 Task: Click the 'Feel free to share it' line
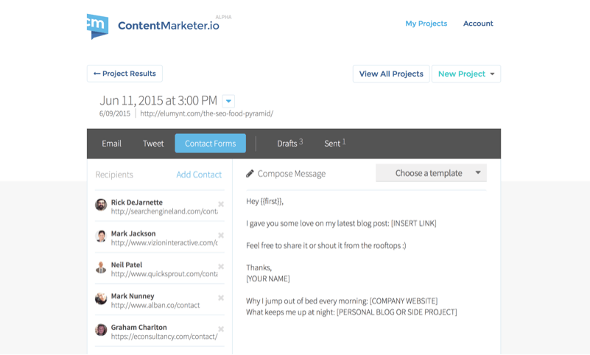pos(326,245)
